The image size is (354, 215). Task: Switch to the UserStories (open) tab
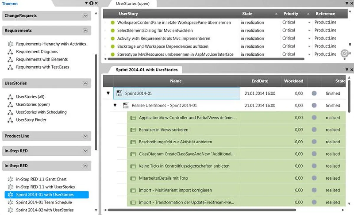[x=132, y=4]
